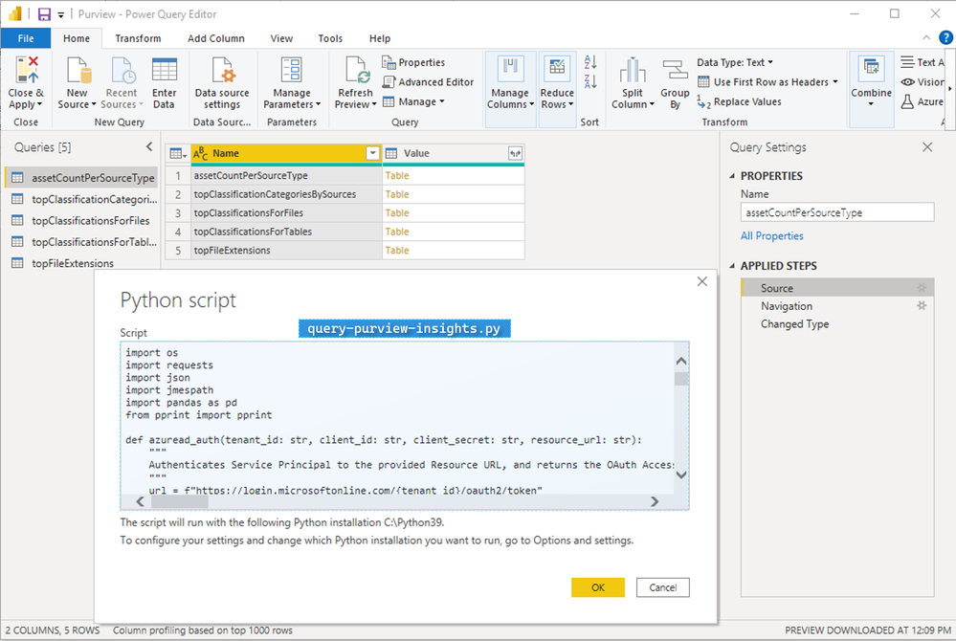Open the Advanced Editor
This screenshot has height=641, width=956.
(428, 81)
